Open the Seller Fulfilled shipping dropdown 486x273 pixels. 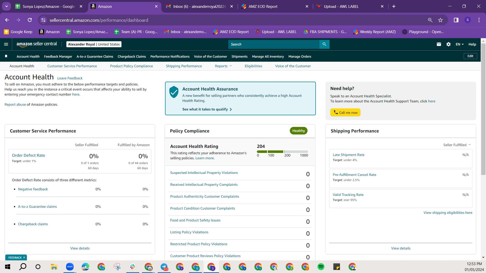[x=457, y=145]
